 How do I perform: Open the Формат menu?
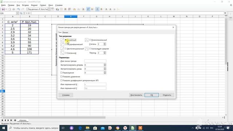click(34, 5)
